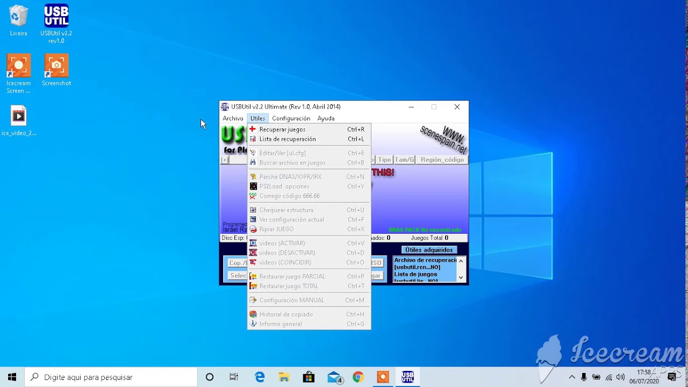Open the Archivo menu

[233, 118]
